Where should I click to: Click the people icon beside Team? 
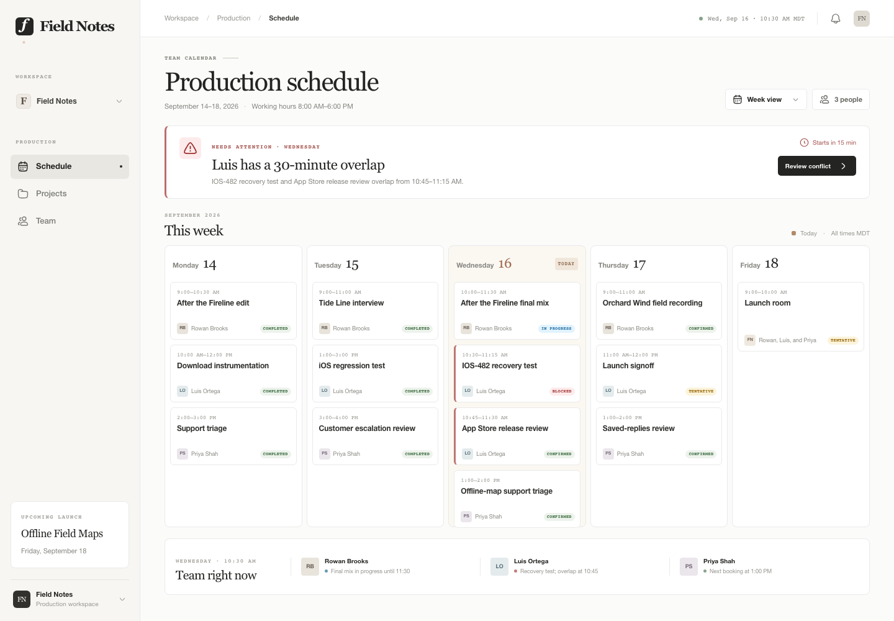(23, 221)
